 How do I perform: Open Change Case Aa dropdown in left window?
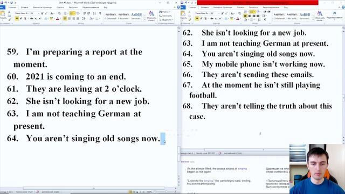[x=52, y=13]
